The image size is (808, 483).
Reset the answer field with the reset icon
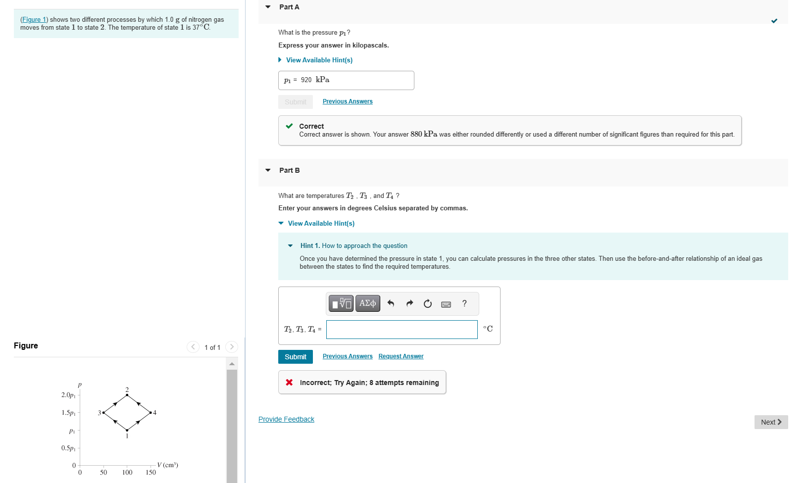pyautogui.click(x=428, y=303)
